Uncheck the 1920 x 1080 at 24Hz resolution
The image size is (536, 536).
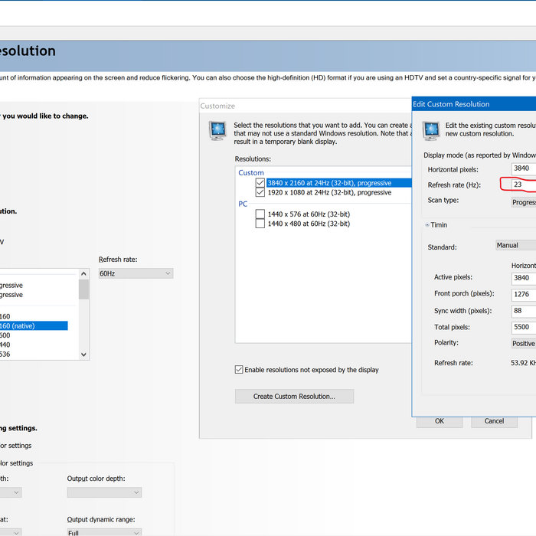point(260,192)
